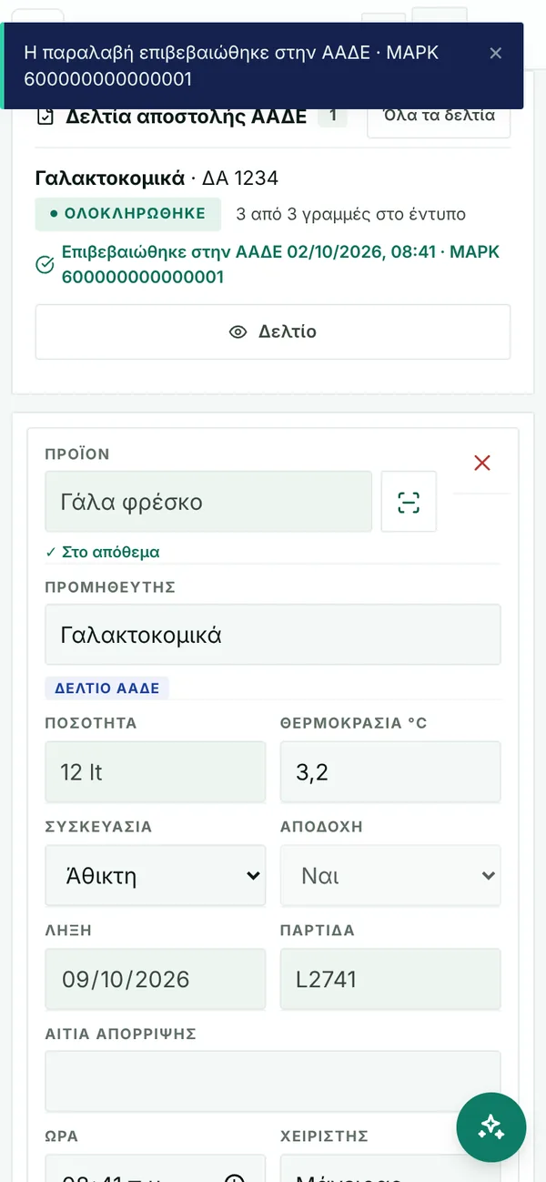The image size is (546, 1182).
Task: Click the Λήξη date field 09/10/2026
Action: (x=156, y=979)
